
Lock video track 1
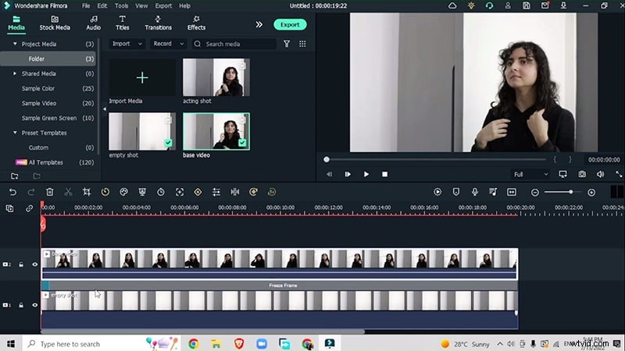coord(21,305)
